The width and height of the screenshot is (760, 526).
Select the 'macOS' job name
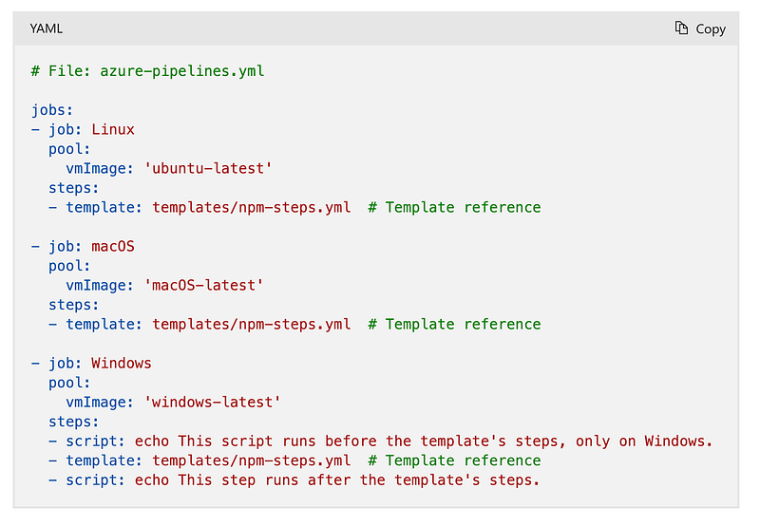click(113, 246)
